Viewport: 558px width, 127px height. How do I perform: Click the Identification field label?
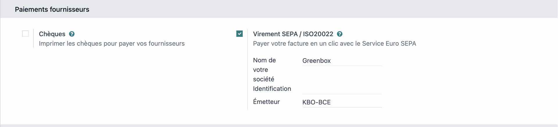pos(272,89)
